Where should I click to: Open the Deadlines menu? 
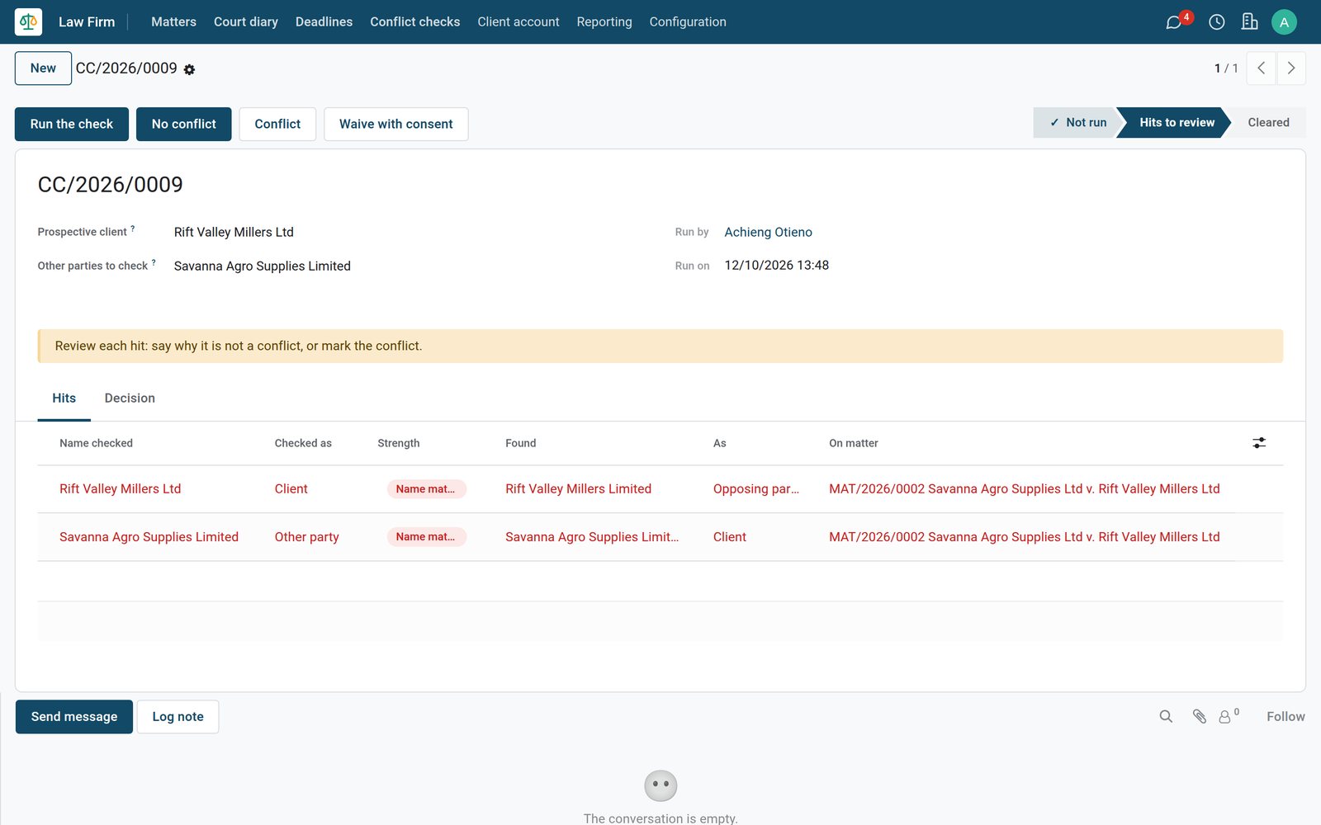click(x=324, y=21)
